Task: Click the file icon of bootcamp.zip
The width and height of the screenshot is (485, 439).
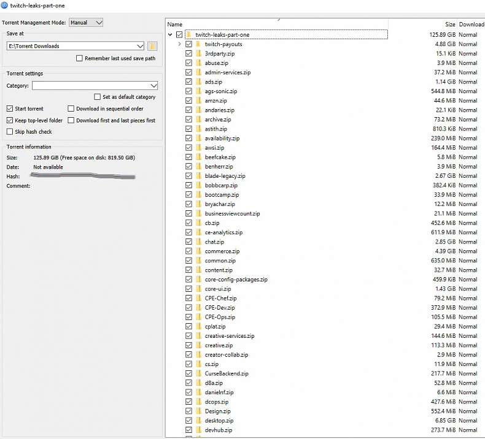Action: pyautogui.click(x=198, y=194)
